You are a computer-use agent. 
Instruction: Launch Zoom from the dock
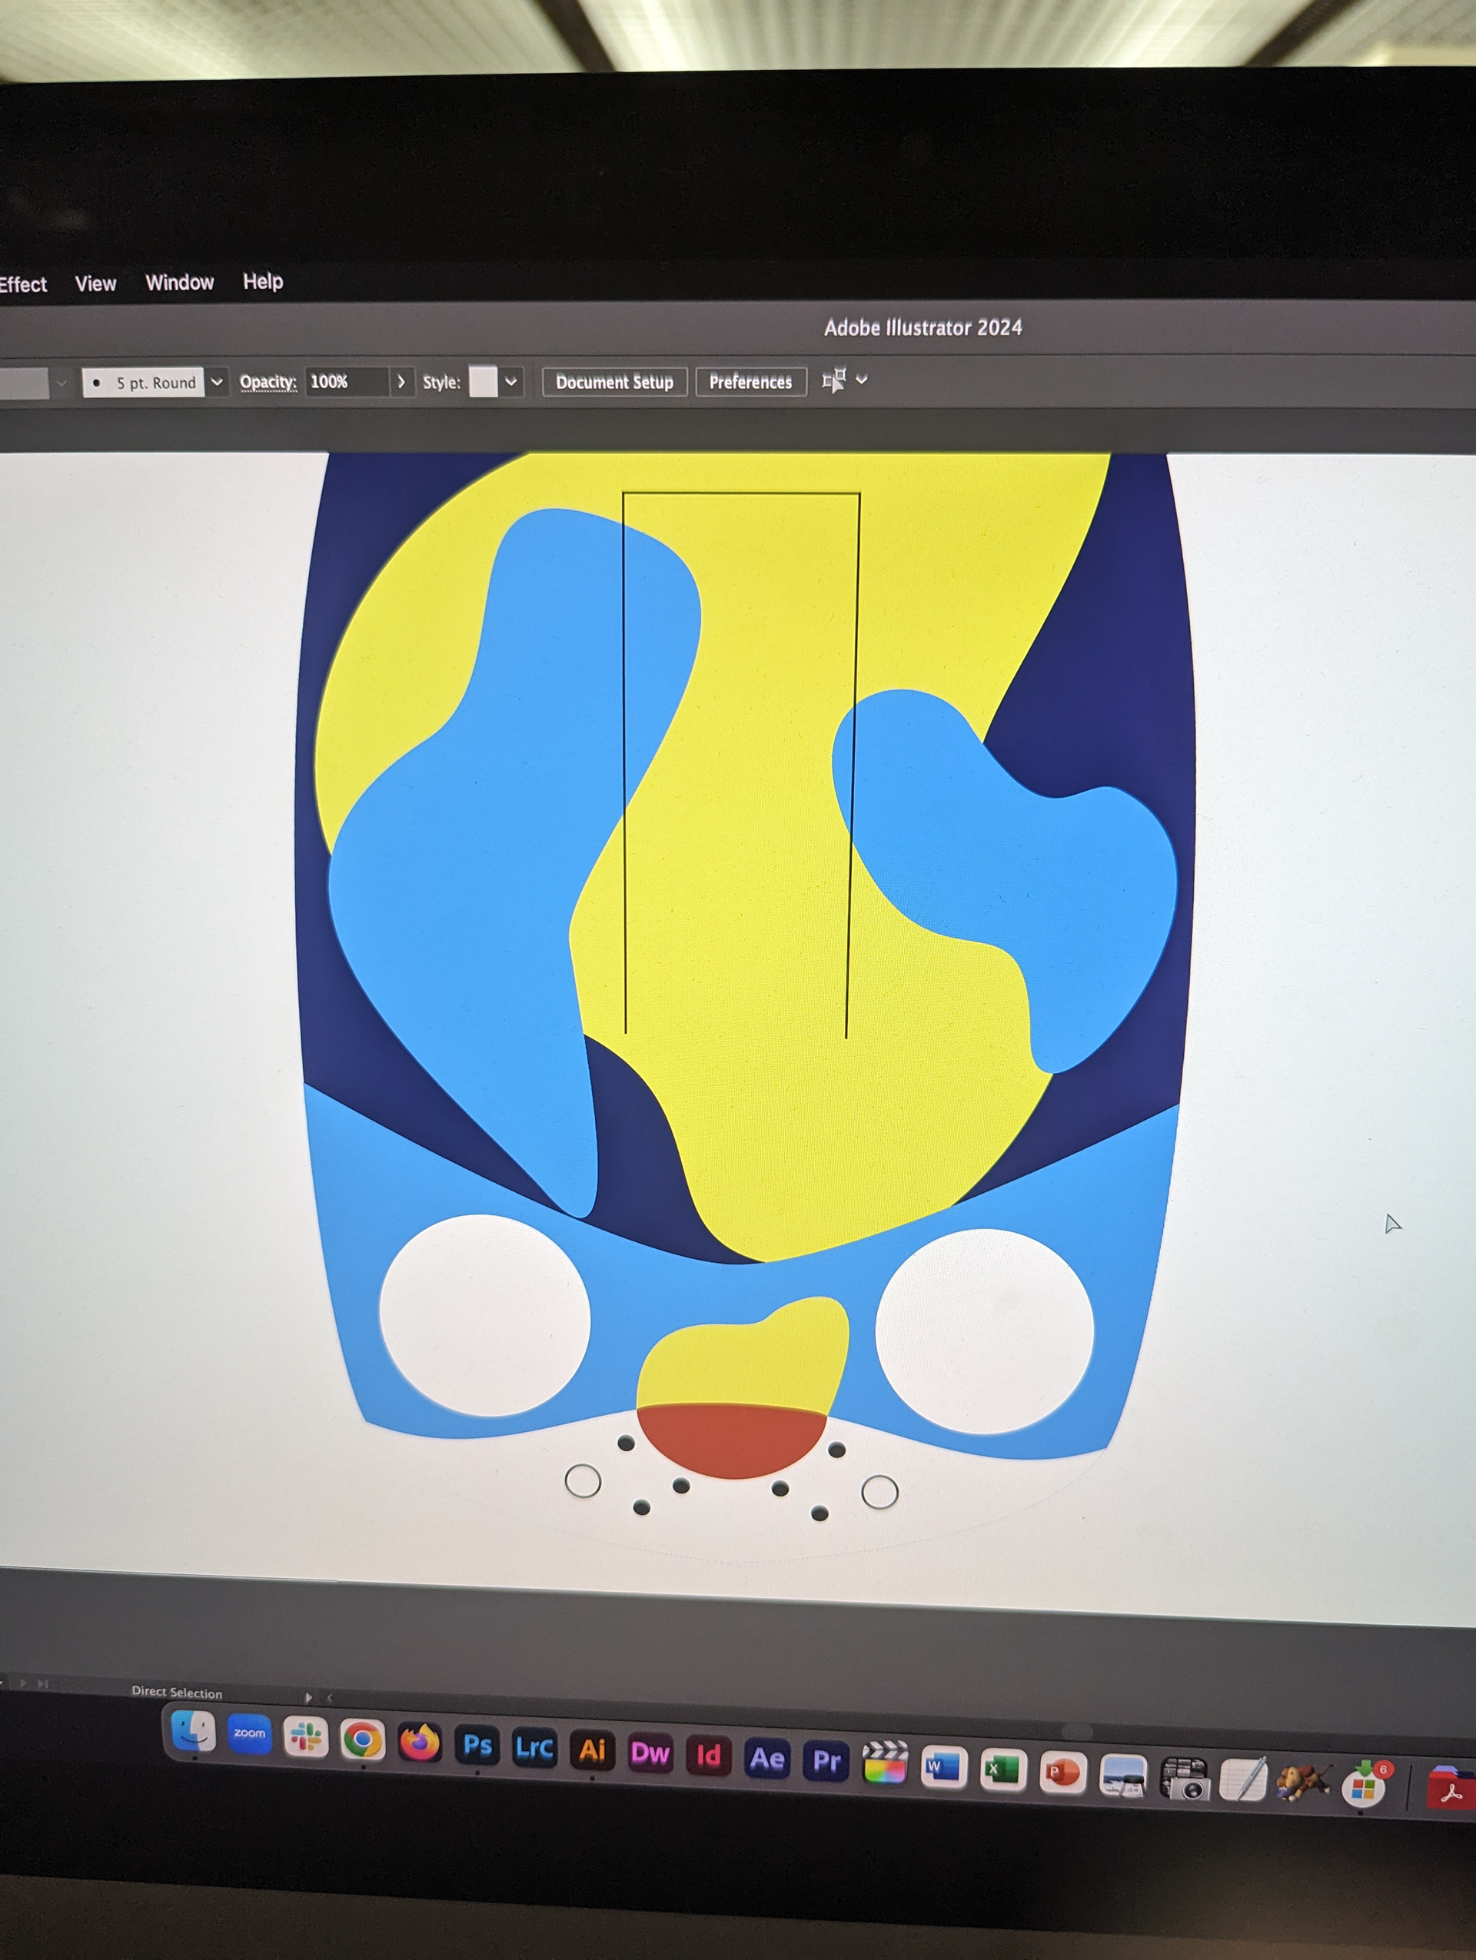tap(250, 1733)
